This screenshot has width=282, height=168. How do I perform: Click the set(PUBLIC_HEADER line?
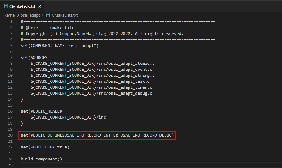pyautogui.click(x=41, y=111)
